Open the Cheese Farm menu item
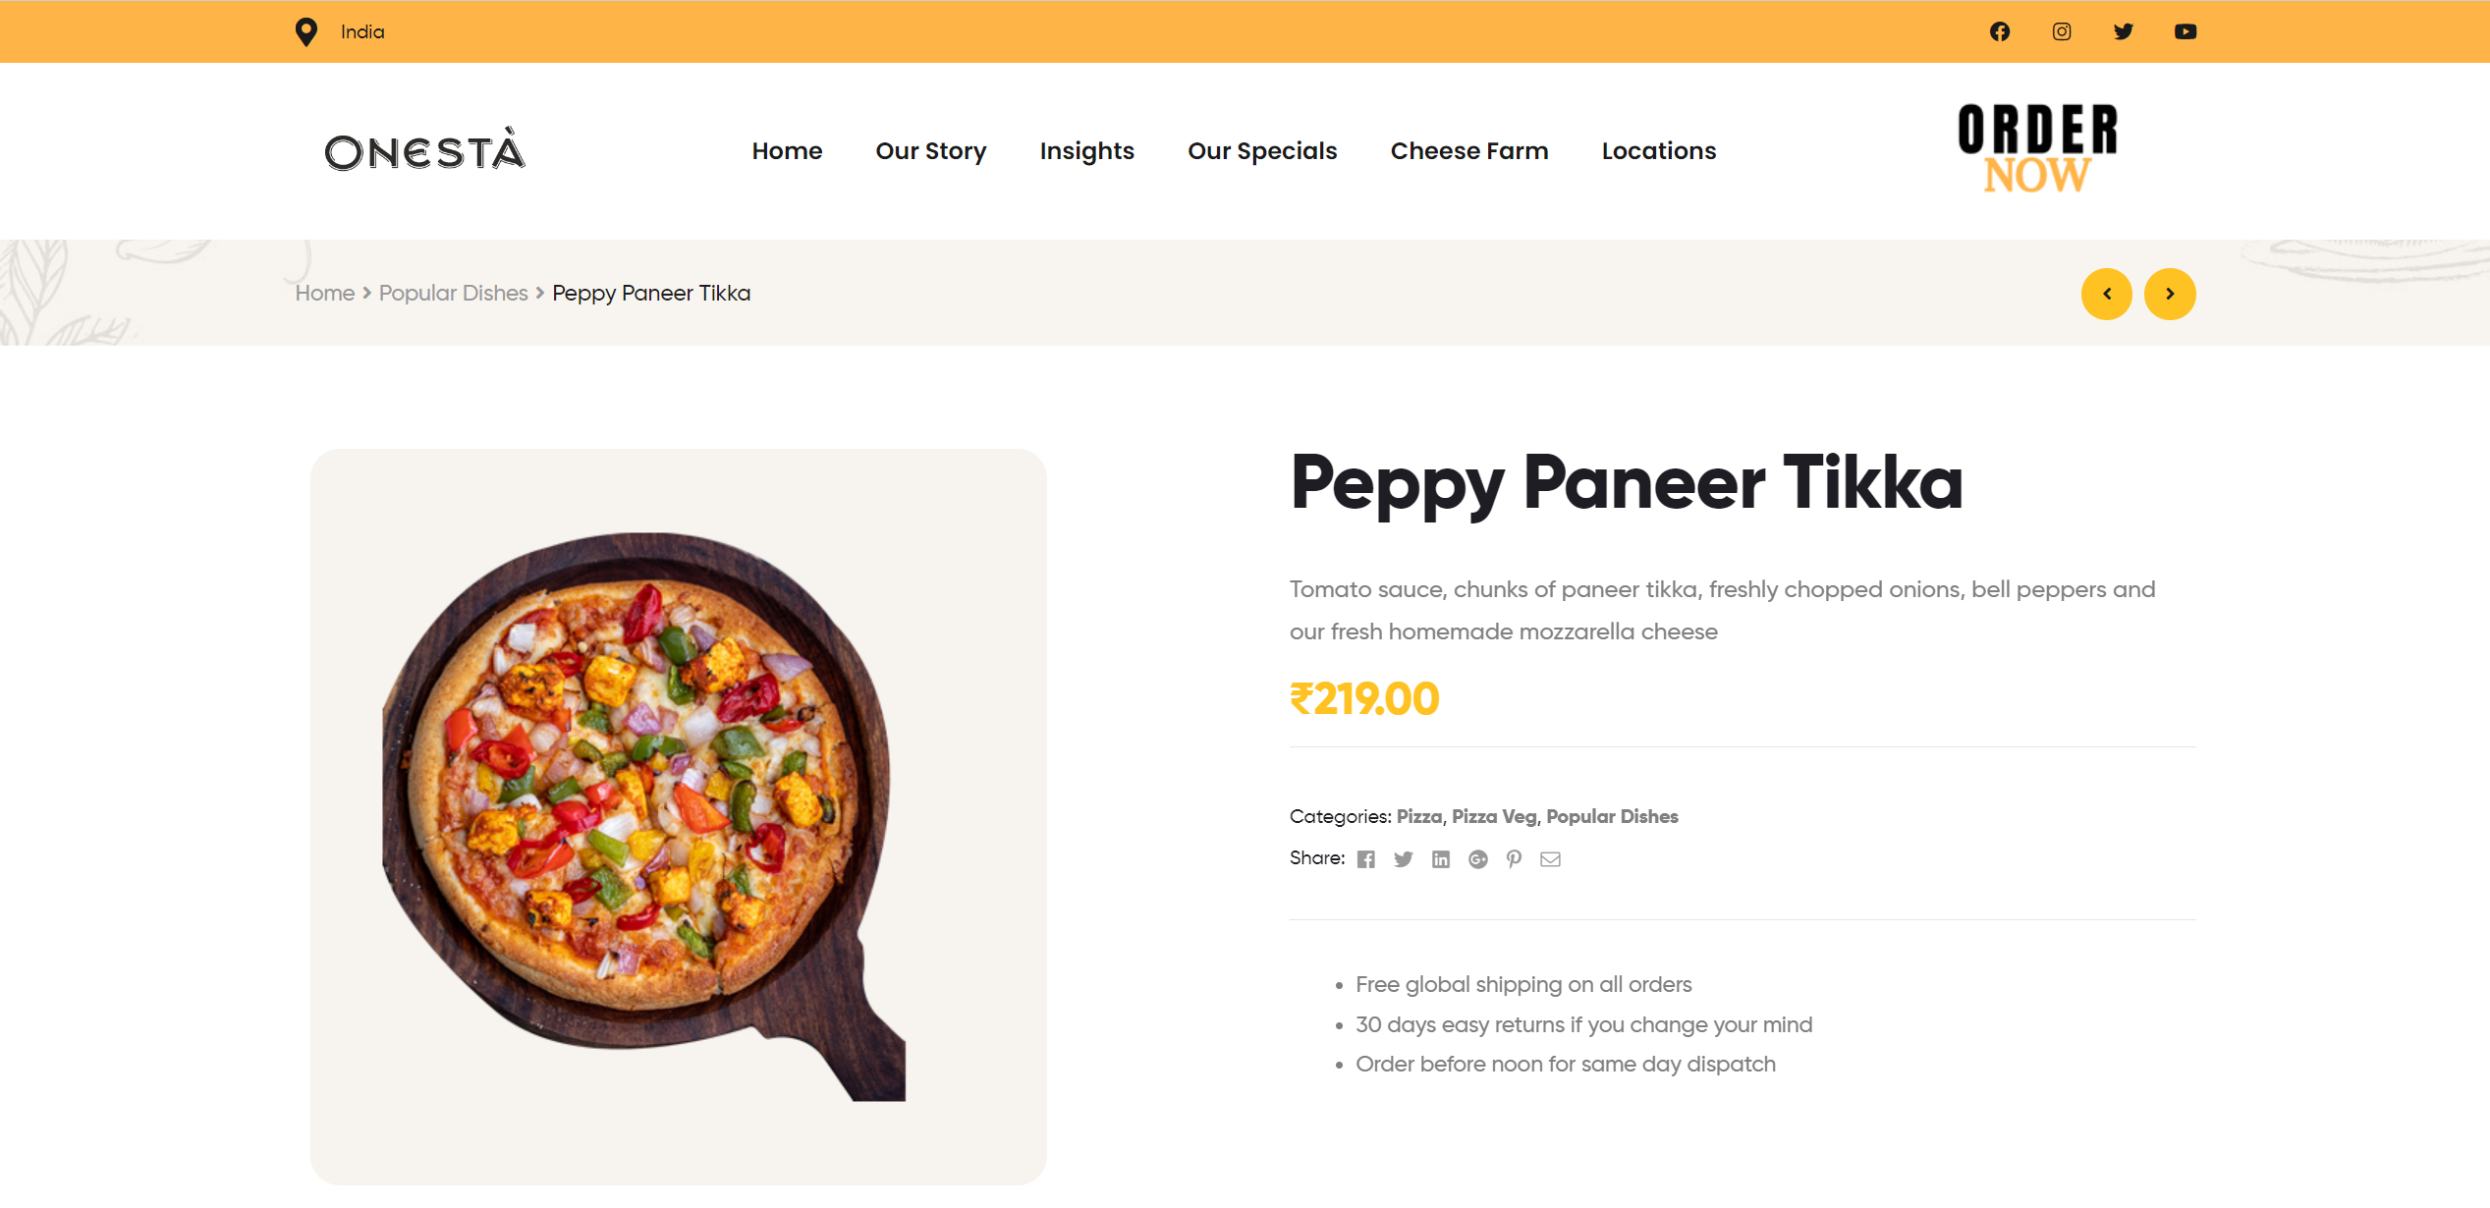The height and width of the screenshot is (1208, 2490). pos(1469,151)
